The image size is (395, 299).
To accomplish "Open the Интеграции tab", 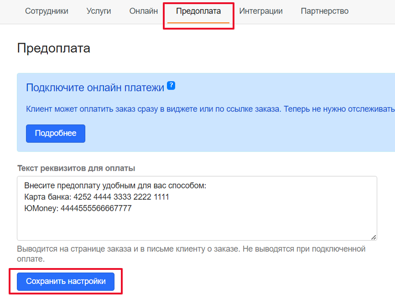I will coord(261,11).
